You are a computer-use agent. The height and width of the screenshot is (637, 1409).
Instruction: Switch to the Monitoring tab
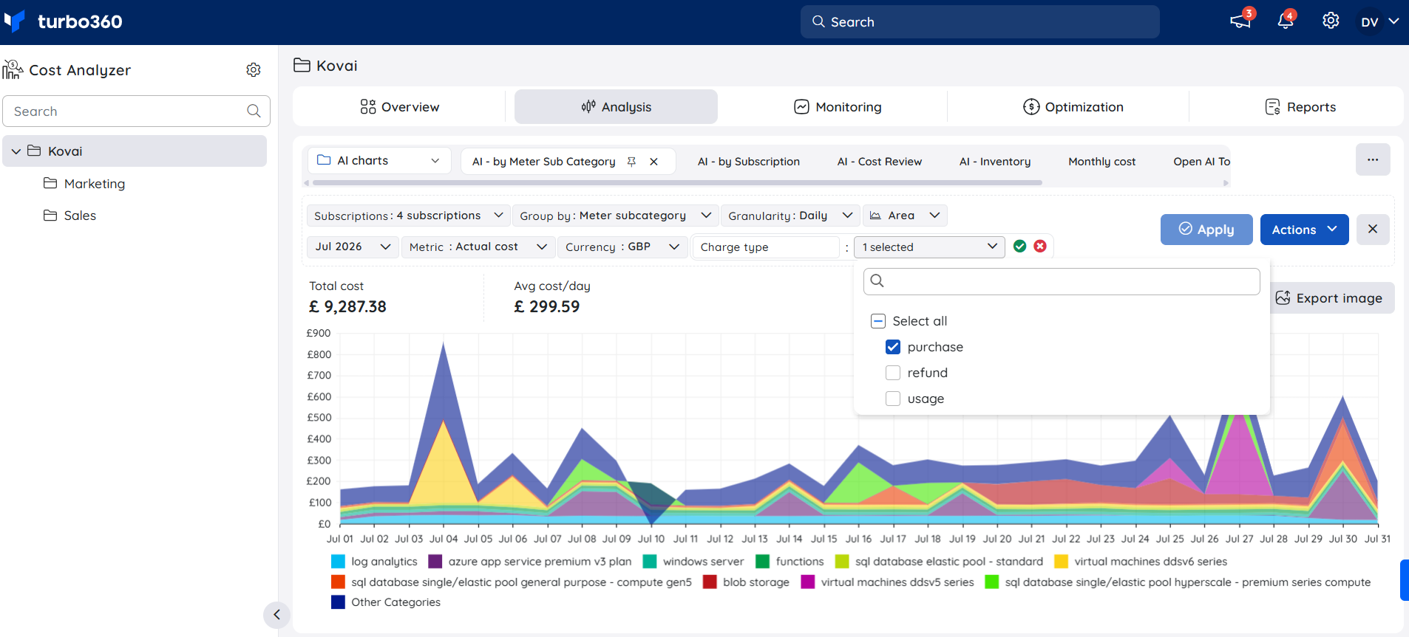click(x=838, y=107)
